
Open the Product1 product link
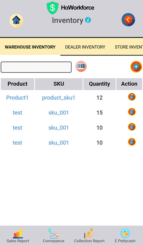[17, 98]
